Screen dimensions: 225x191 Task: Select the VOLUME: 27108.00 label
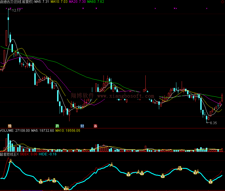pos(15,131)
